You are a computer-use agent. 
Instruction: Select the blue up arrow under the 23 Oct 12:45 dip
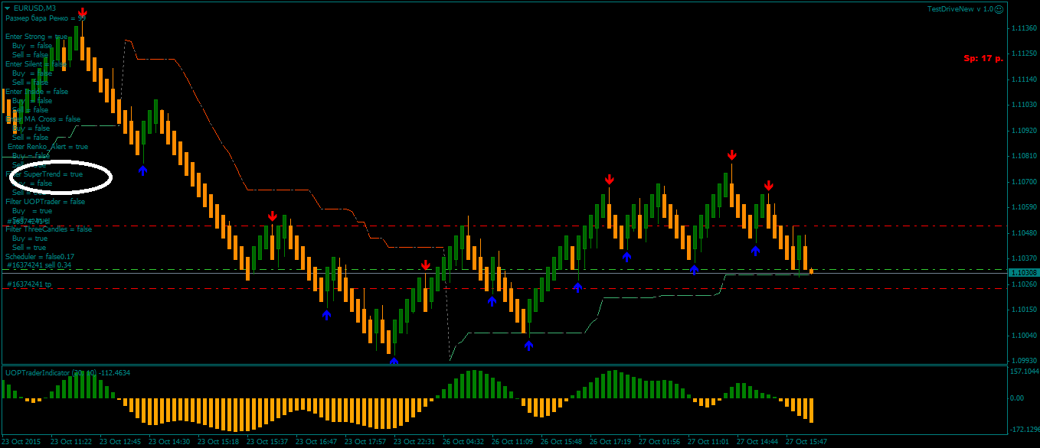pos(142,170)
